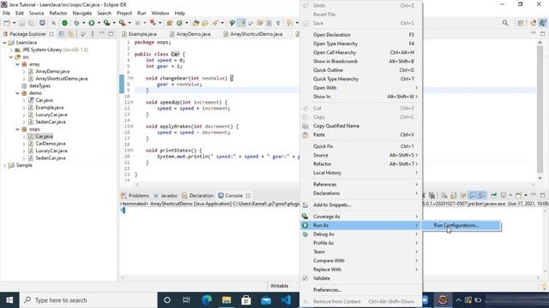Click Collapse All icon in Package Explorer
Viewport: 549px width, 308px height.
pos(62,34)
